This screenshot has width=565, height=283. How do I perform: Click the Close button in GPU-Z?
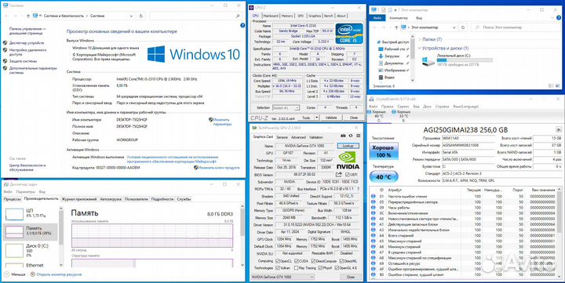click(350, 277)
